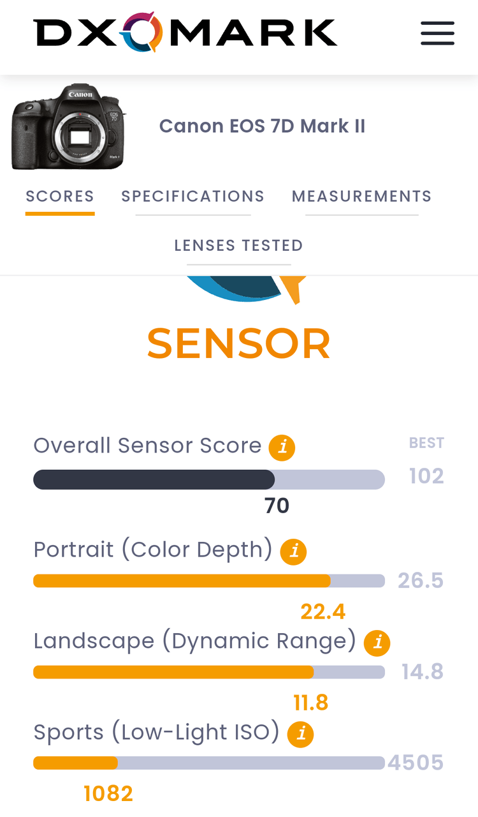The image size is (478, 817).
Task: Click the Landscape Dynamic Range score bar
Action: coord(209,672)
